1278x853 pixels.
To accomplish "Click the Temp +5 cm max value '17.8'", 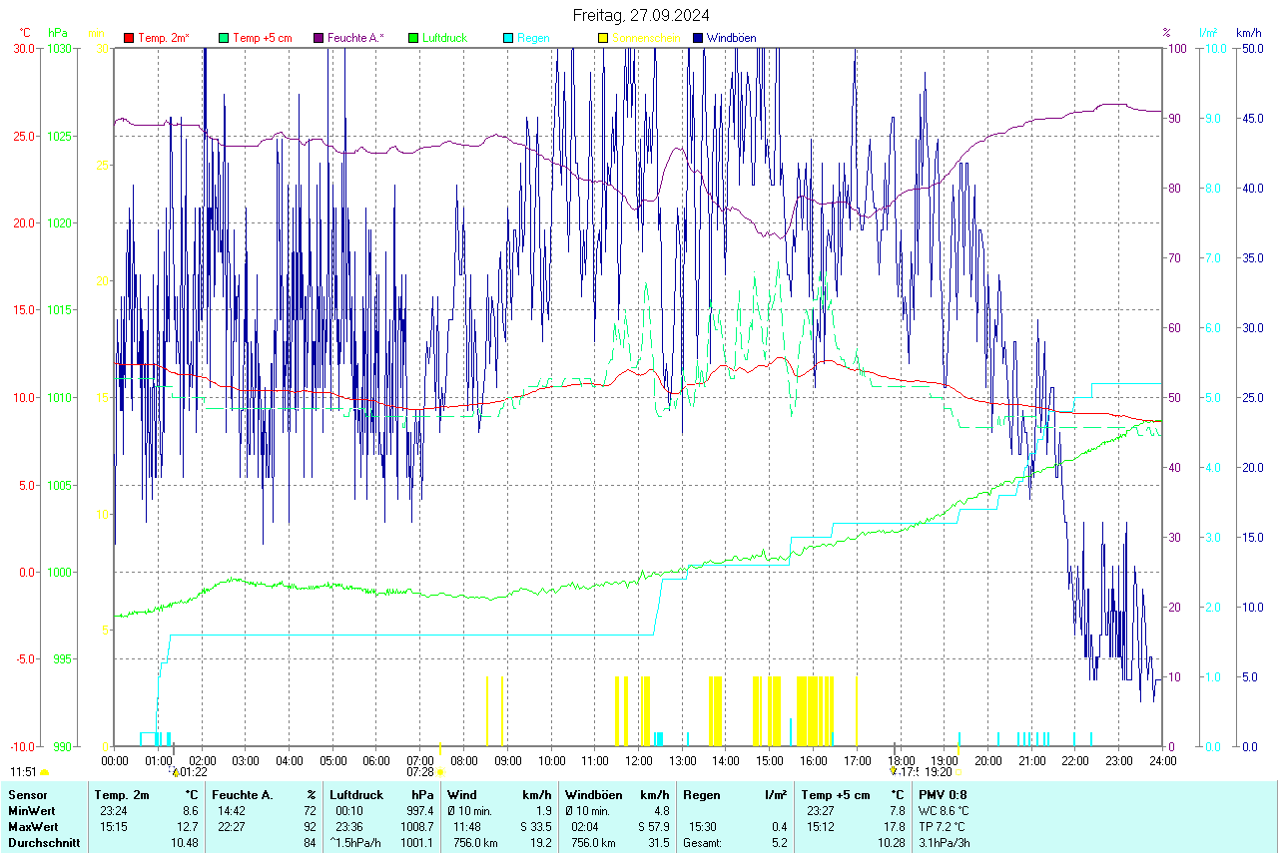I will coord(893,827).
